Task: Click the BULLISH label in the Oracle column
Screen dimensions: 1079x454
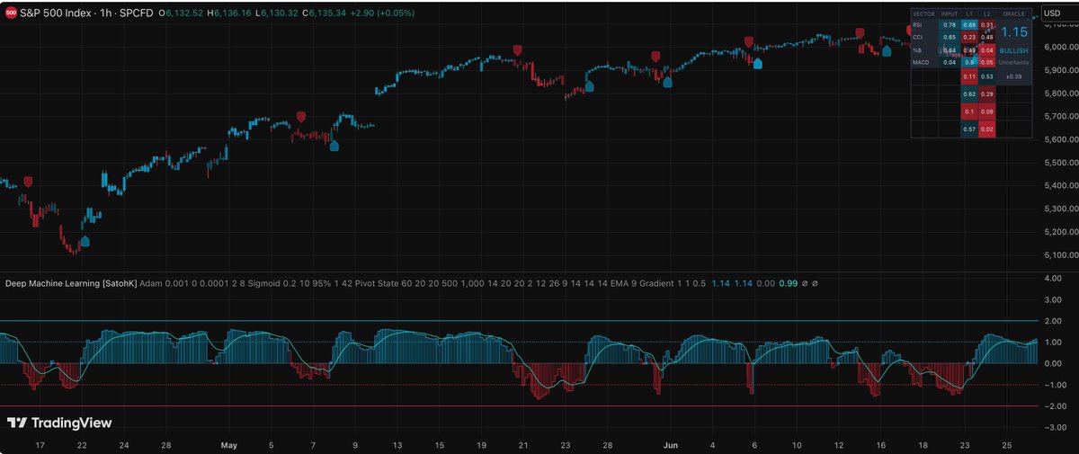Action: pos(1013,51)
